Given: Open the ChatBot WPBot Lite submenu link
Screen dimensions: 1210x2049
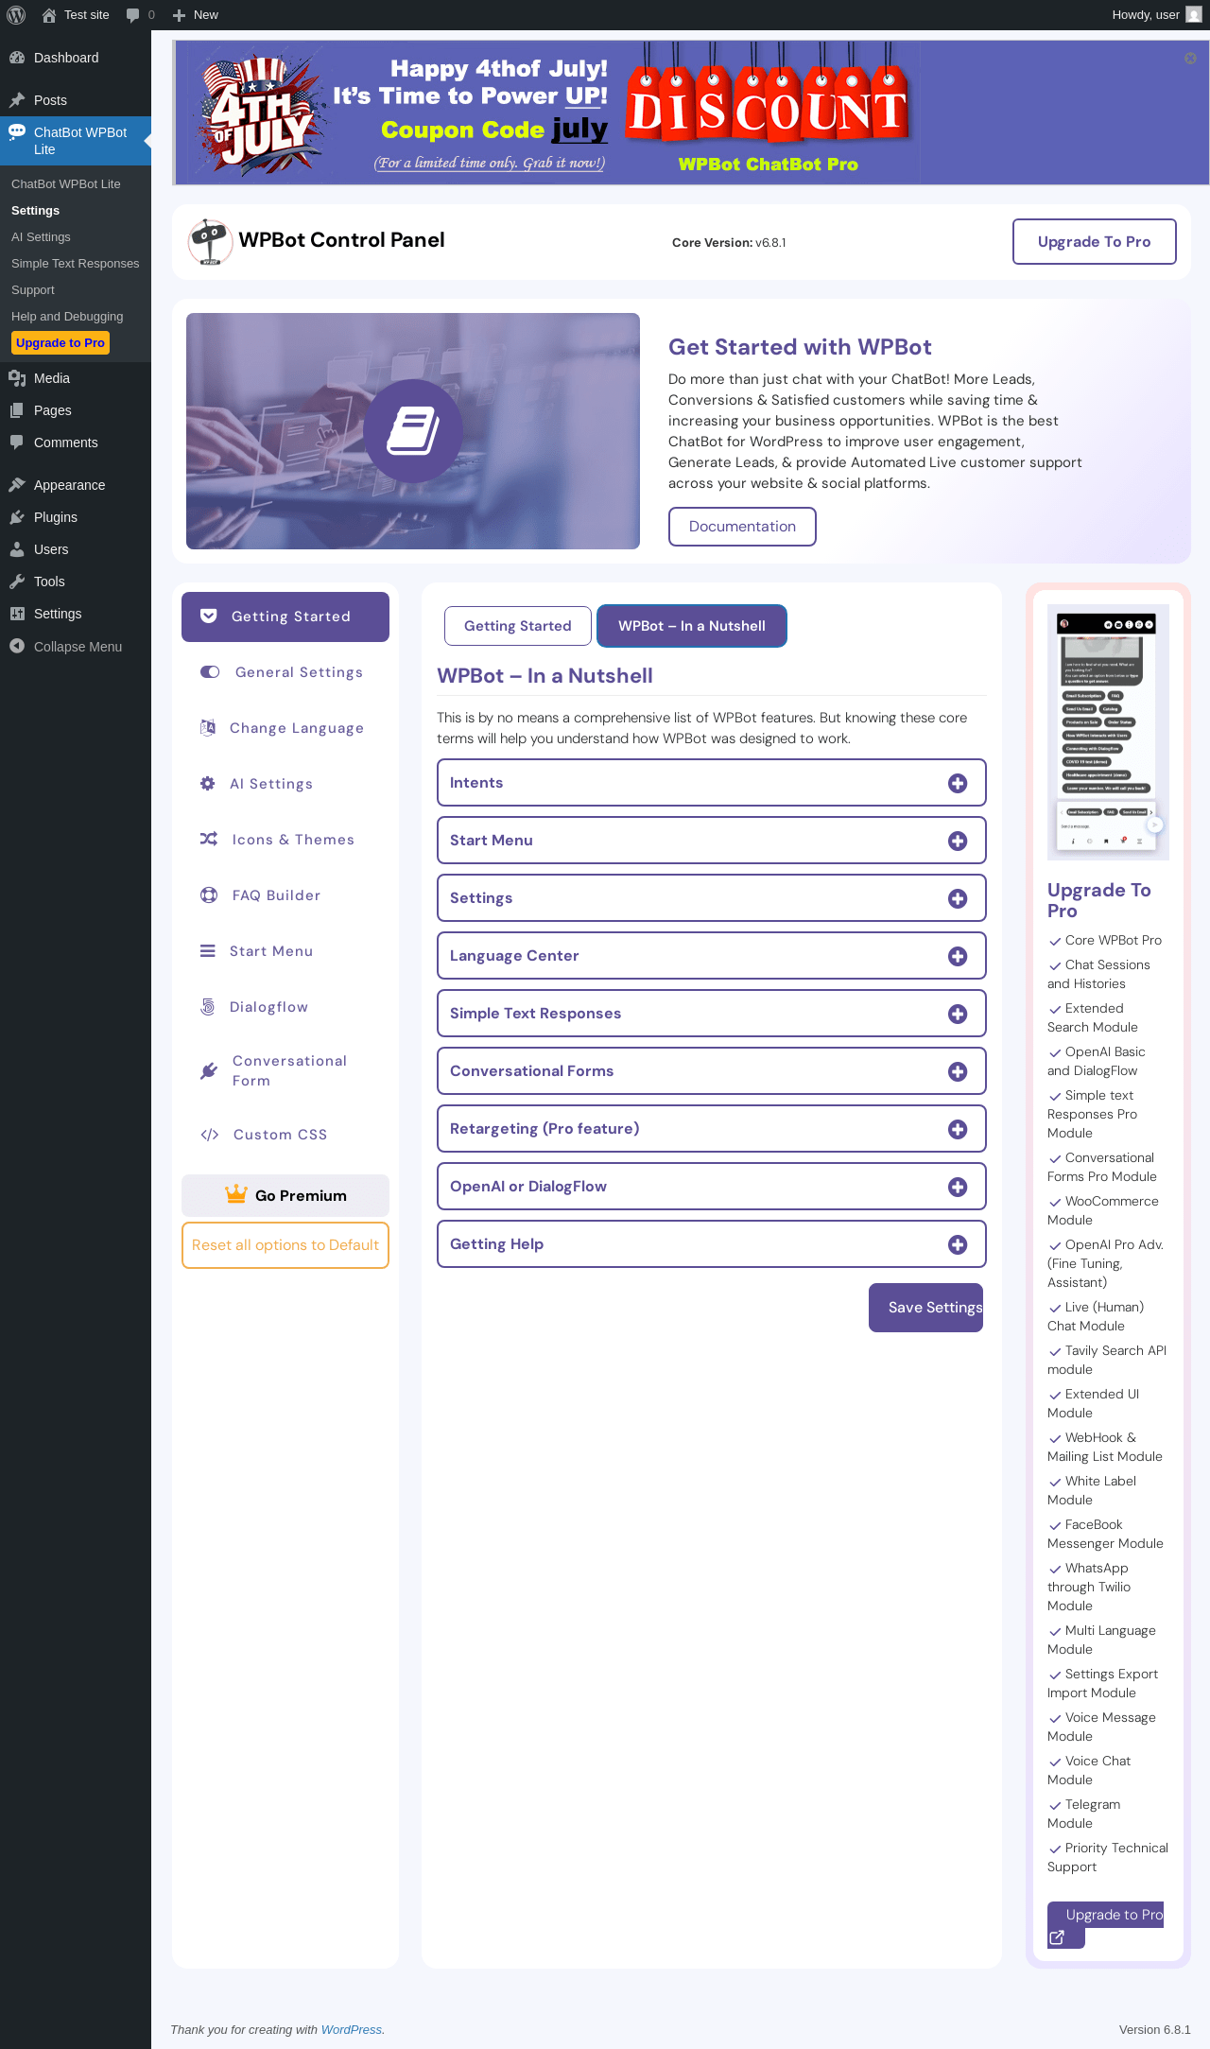Looking at the screenshot, I should (x=66, y=184).
